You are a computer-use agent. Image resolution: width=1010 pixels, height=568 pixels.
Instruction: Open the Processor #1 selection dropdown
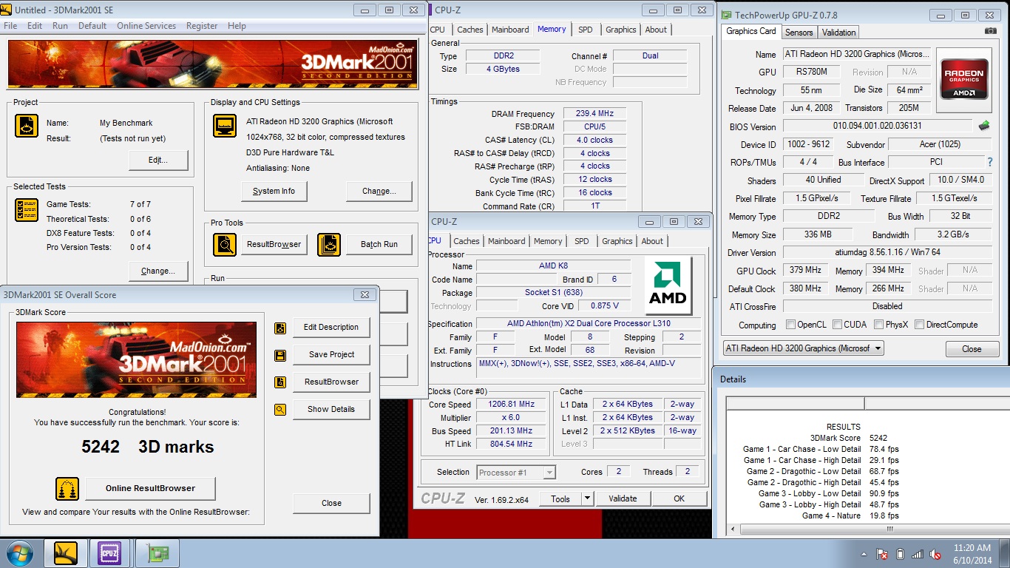[x=516, y=472]
